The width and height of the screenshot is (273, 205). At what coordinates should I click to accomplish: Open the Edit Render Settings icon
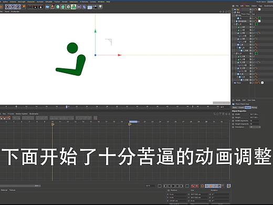[40, 7]
